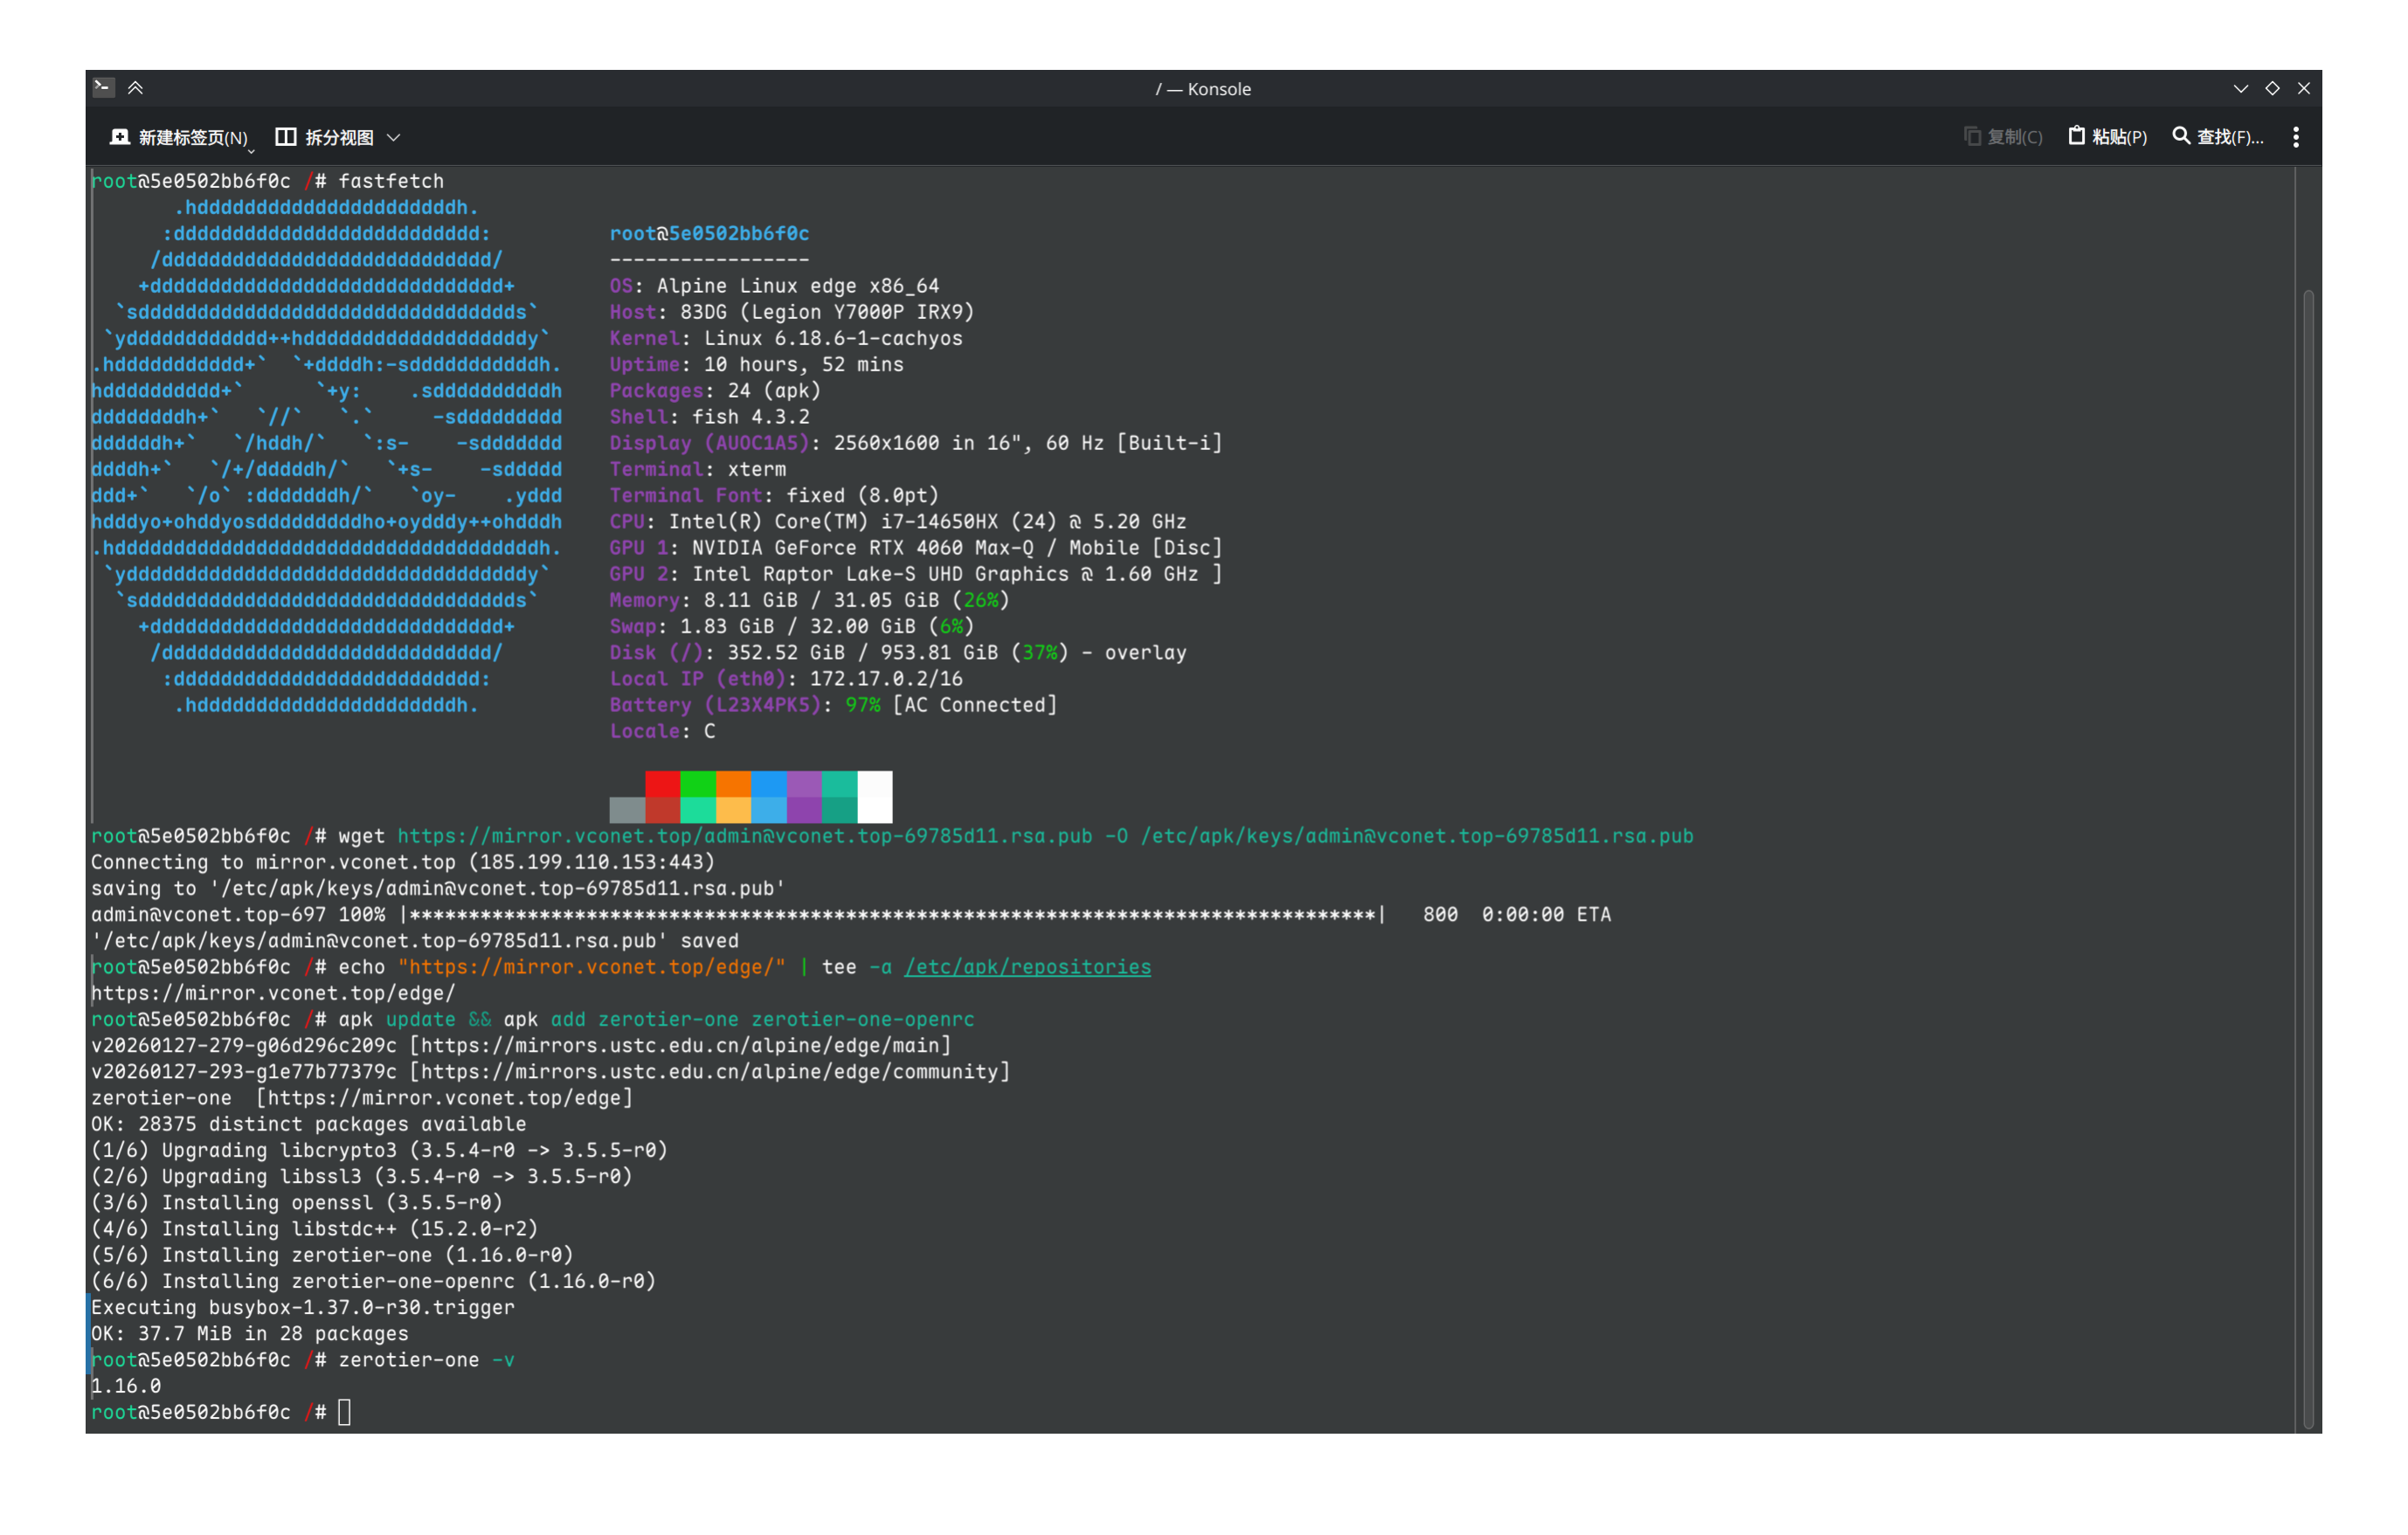
Task: Click the red color block in fastfetch
Action: [x=662, y=784]
